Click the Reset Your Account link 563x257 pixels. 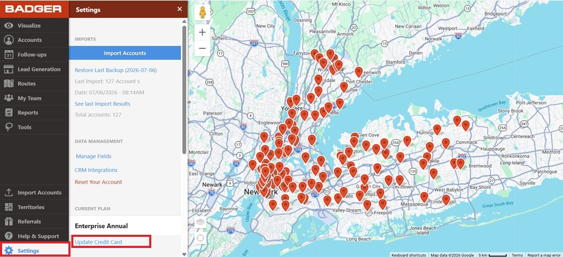pos(99,182)
